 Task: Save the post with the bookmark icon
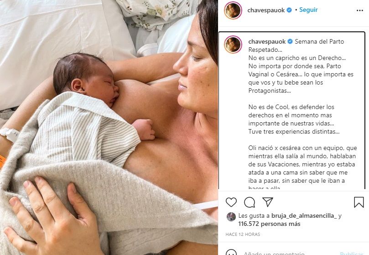point(359,202)
